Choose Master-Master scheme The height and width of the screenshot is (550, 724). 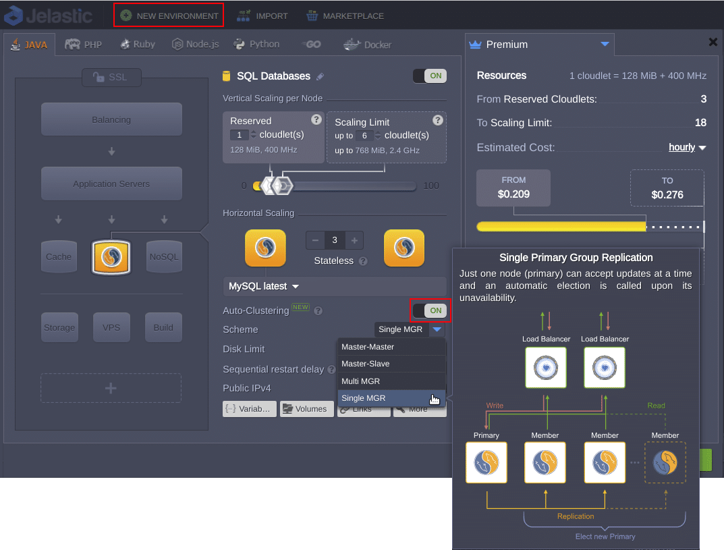point(392,347)
